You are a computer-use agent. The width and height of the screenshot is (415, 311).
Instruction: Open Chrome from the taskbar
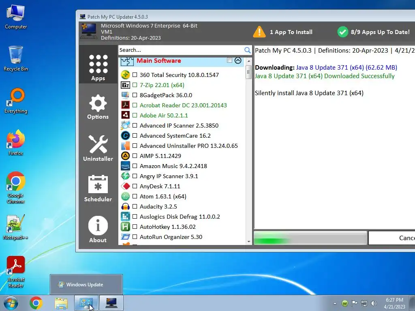pos(36,303)
